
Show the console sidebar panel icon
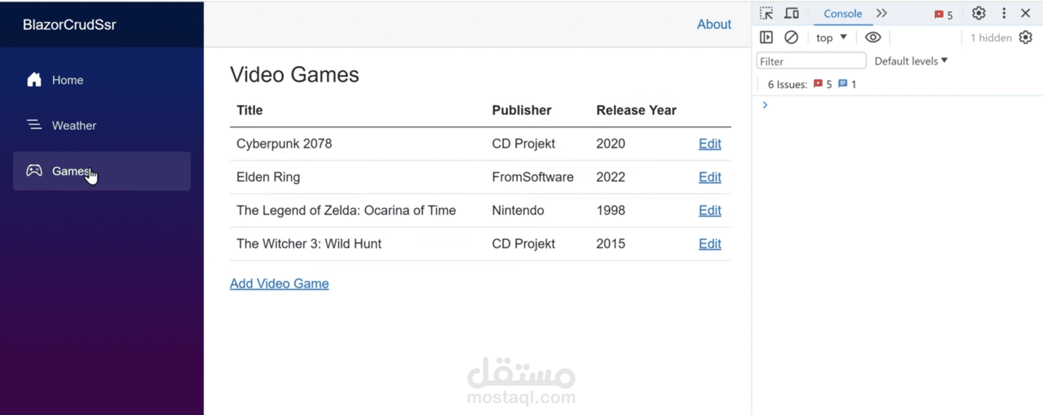point(766,37)
